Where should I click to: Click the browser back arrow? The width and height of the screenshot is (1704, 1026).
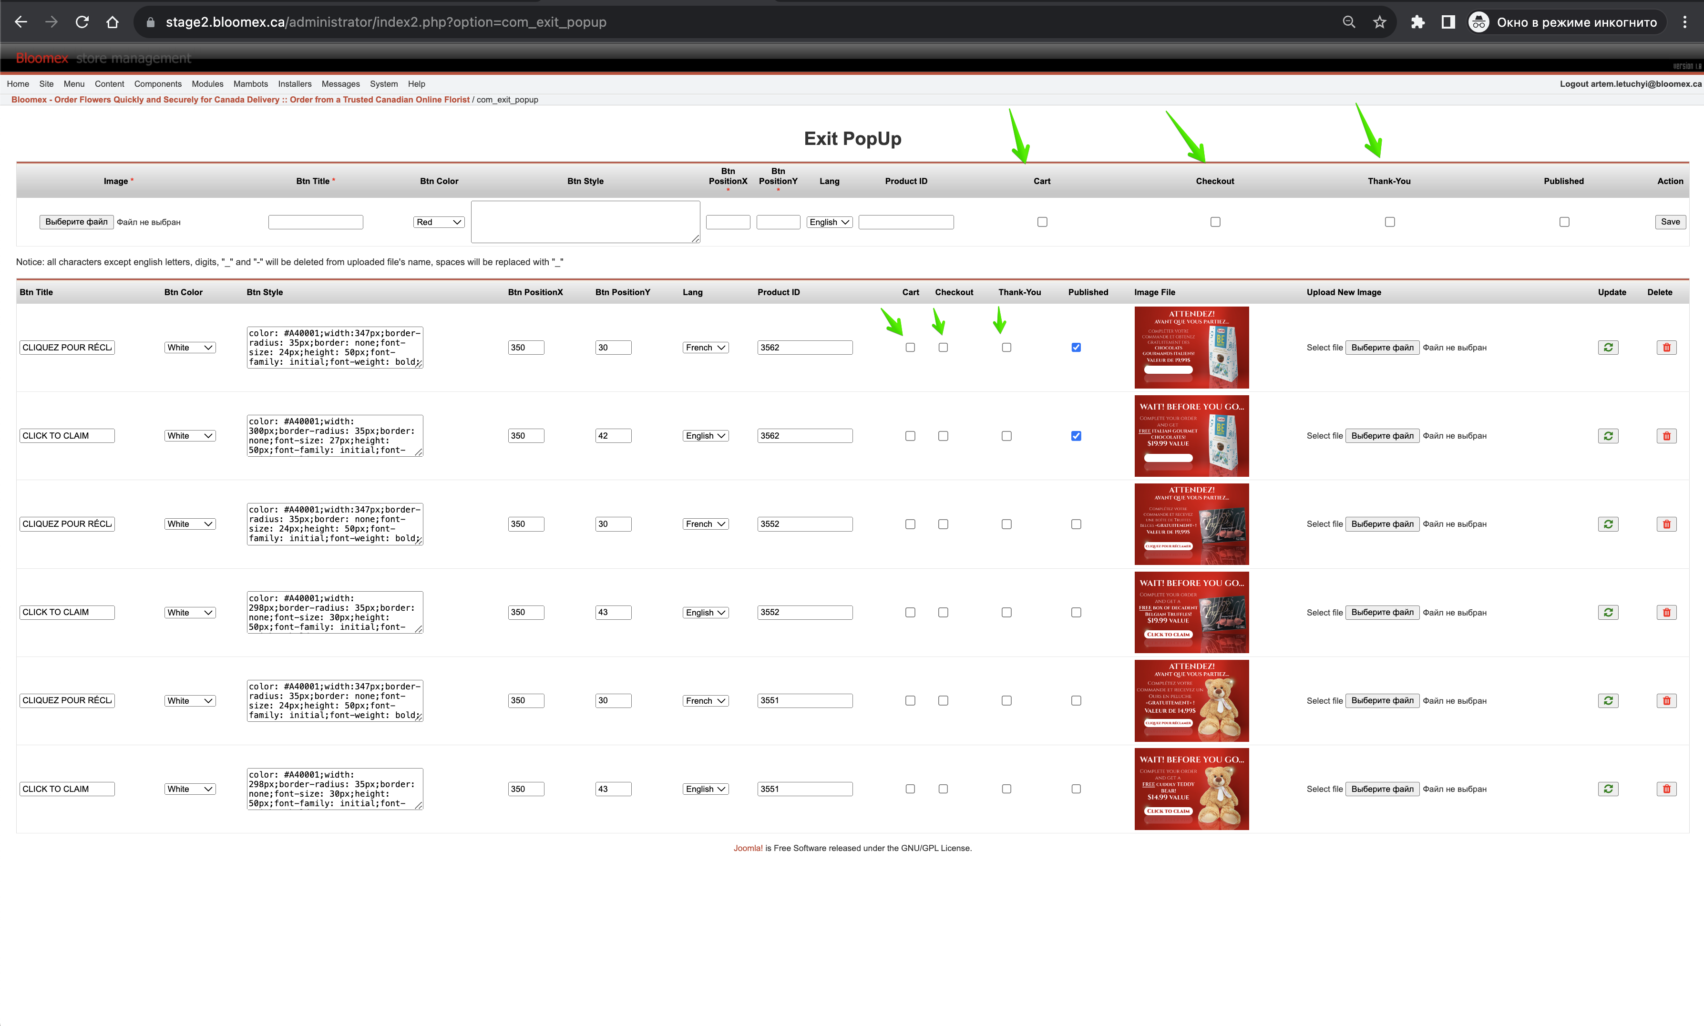click(x=21, y=22)
